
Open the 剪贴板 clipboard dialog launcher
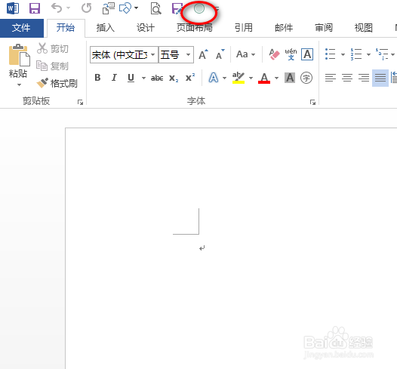[x=80, y=102]
